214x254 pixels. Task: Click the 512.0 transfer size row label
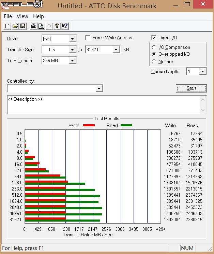[x=17, y=195]
